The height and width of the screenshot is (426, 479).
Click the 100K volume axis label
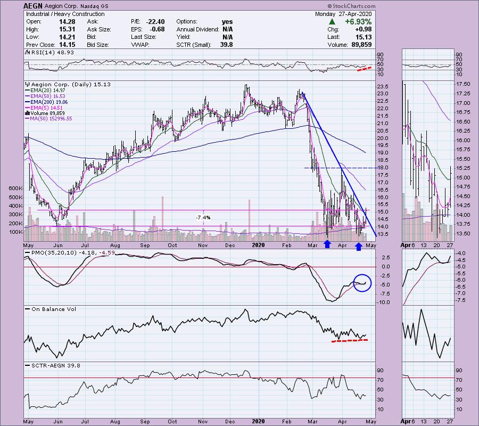pyautogui.click(x=15, y=232)
